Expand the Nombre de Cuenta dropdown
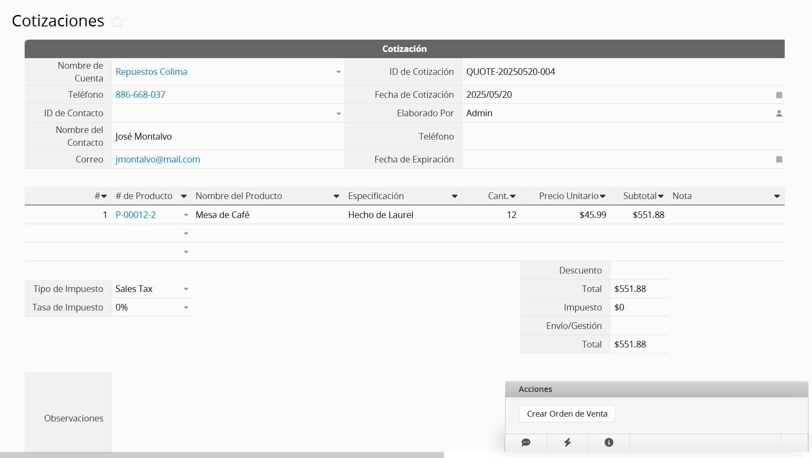The width and height of the screenshot is (812, 458). coord(338,72)
